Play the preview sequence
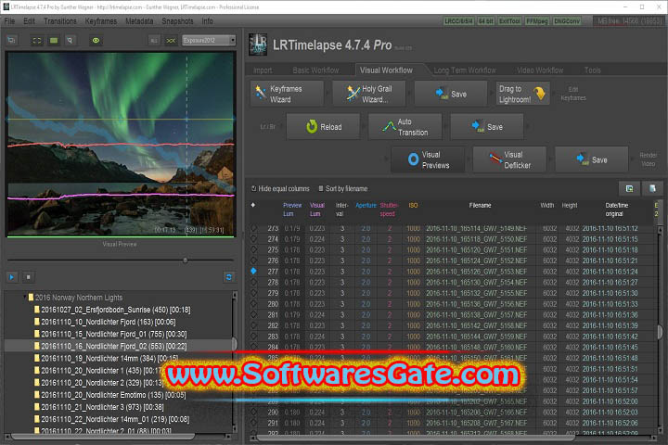Screen dimensions: 668x445 tap(11, 277)
